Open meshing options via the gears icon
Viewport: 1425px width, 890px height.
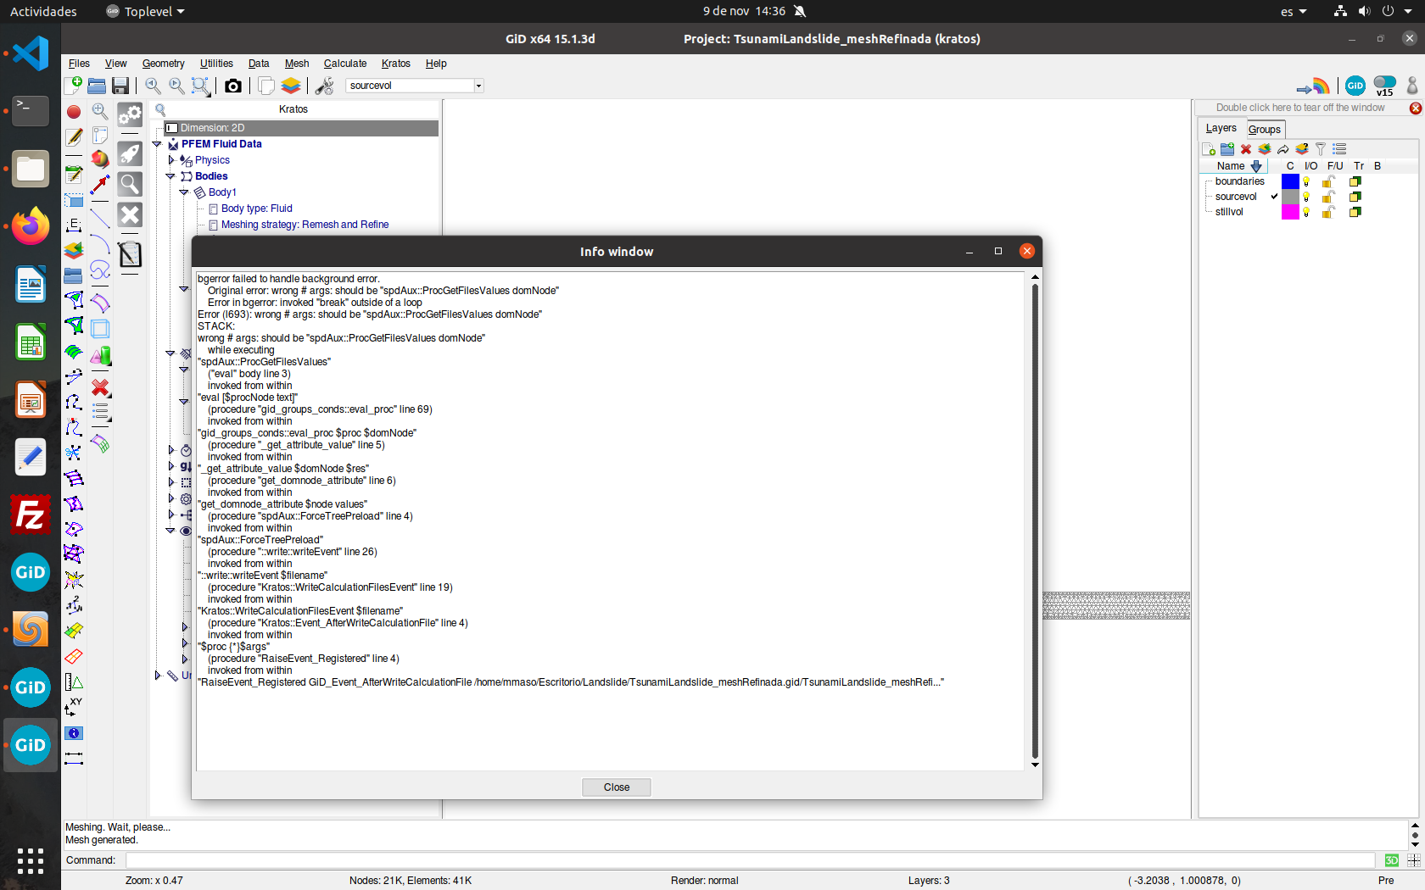tap(131, 115)
